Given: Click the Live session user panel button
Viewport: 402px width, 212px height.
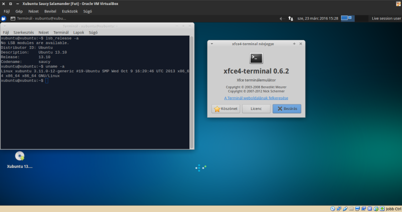Looking at the screenshot, I should [386, 19].
